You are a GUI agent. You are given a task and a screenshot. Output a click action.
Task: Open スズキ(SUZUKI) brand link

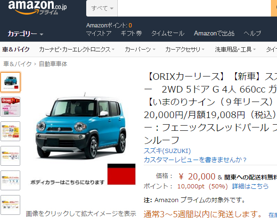(x=167, y=151)
